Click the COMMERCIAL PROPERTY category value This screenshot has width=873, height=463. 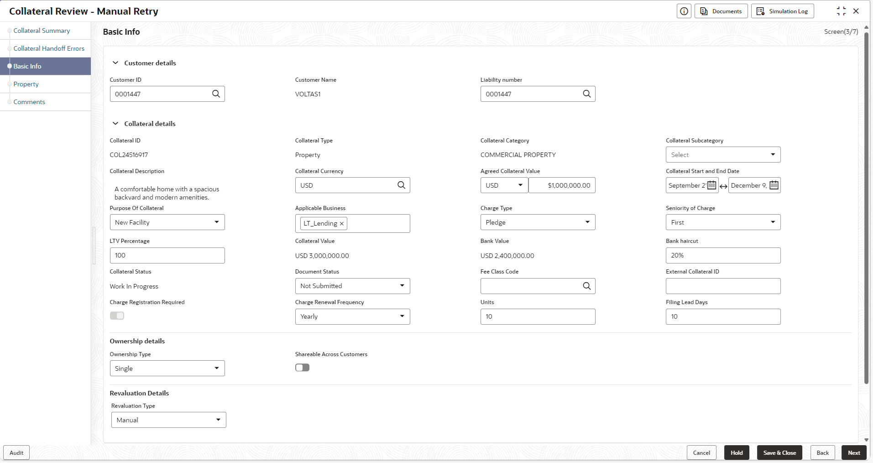[518, 155]
